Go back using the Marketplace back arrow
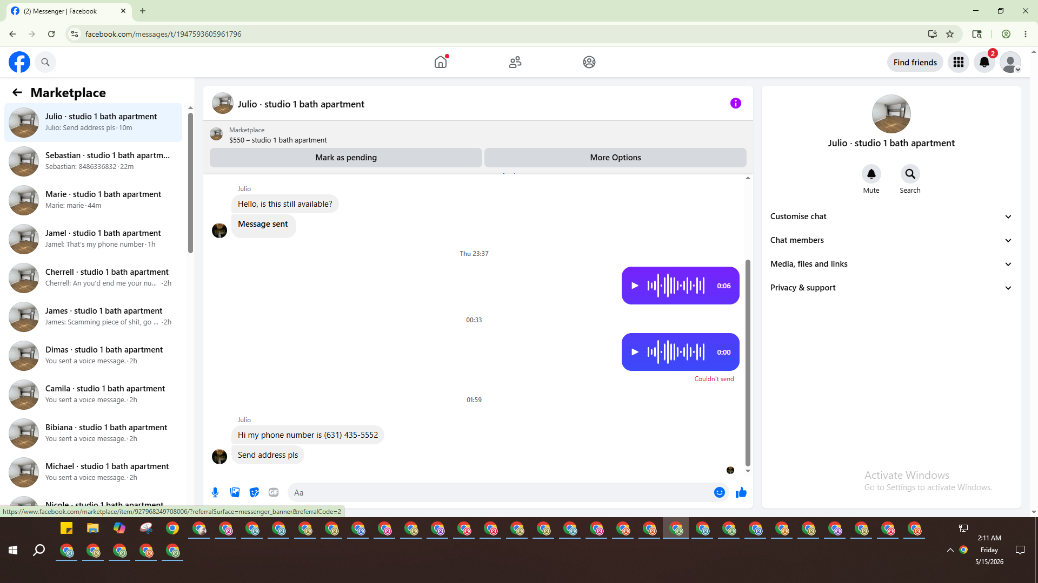 click(17, 92)
